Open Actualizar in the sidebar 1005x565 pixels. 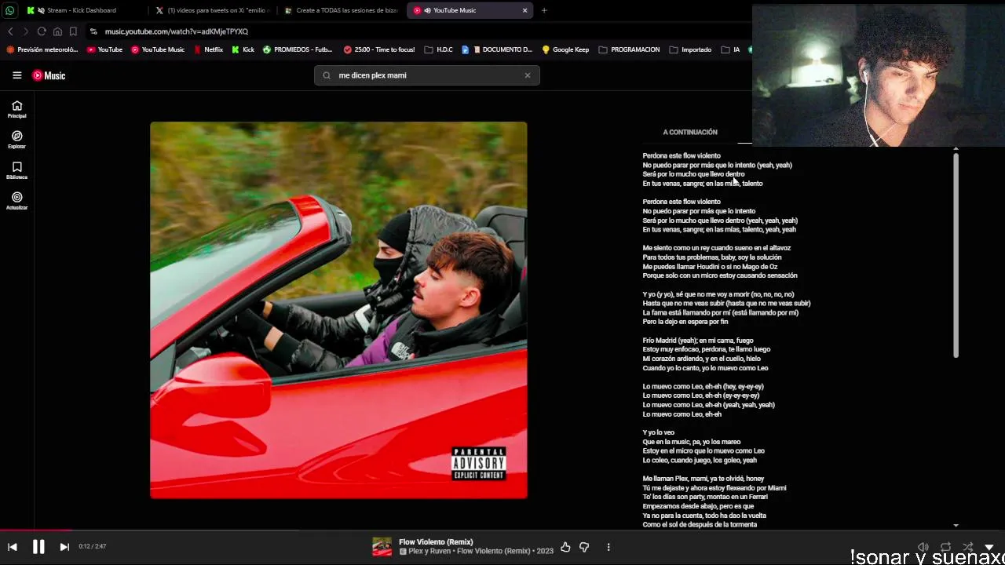point(16,201)
